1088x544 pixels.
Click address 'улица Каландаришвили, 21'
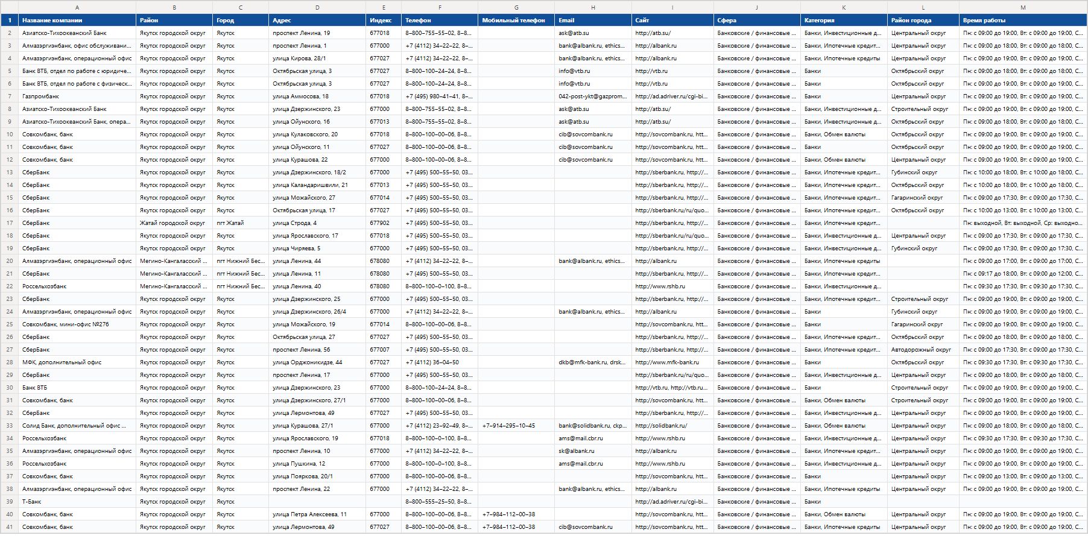317,185
